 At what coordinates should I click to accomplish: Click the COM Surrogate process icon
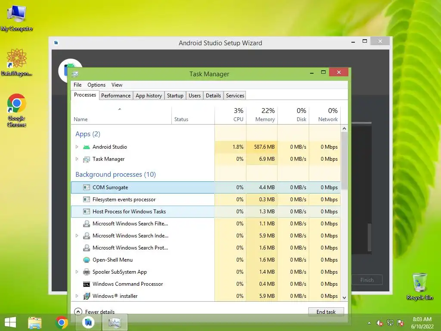click(x=87, y=187)
